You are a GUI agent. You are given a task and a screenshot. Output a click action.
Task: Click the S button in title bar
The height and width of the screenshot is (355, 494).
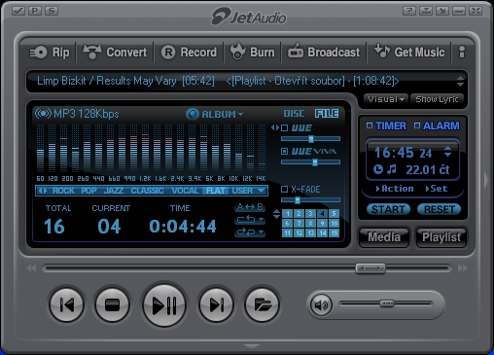[x=52, y=11]
